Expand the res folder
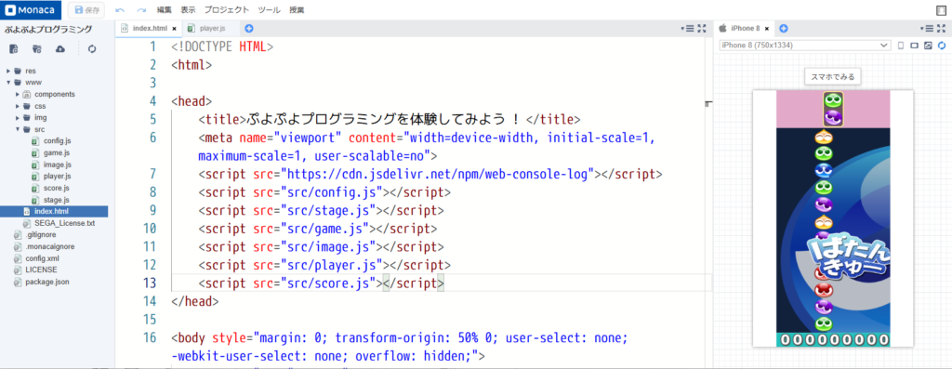The image size is (952, 369). (8, 71)
